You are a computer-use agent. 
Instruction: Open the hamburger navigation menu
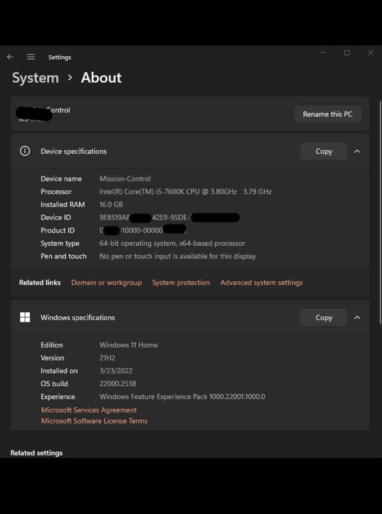31,57
